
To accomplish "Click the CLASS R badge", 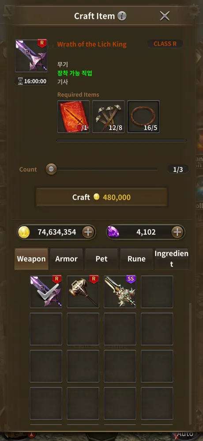I will pos(165,44).
